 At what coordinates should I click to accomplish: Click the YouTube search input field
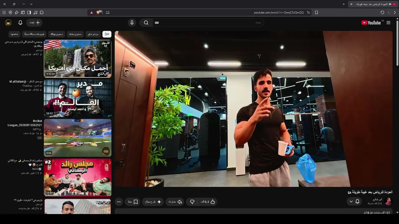(x=208, y=23)
